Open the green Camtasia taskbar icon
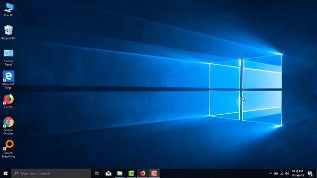 pyautogui.click(x=131, y=174)
